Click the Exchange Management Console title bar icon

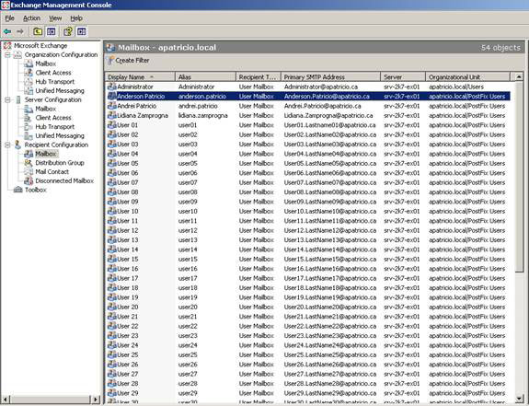click(6, 5)
